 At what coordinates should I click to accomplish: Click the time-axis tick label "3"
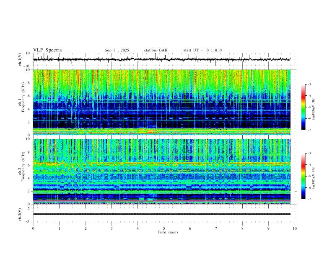pyautogui.click(x=112, y=228)
